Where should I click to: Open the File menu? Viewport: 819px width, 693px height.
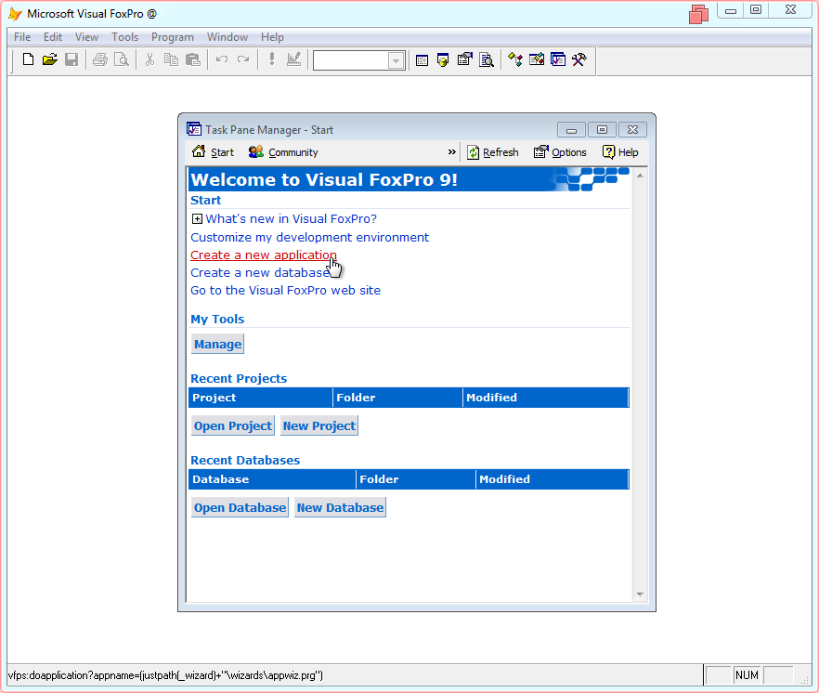(22, 37)
